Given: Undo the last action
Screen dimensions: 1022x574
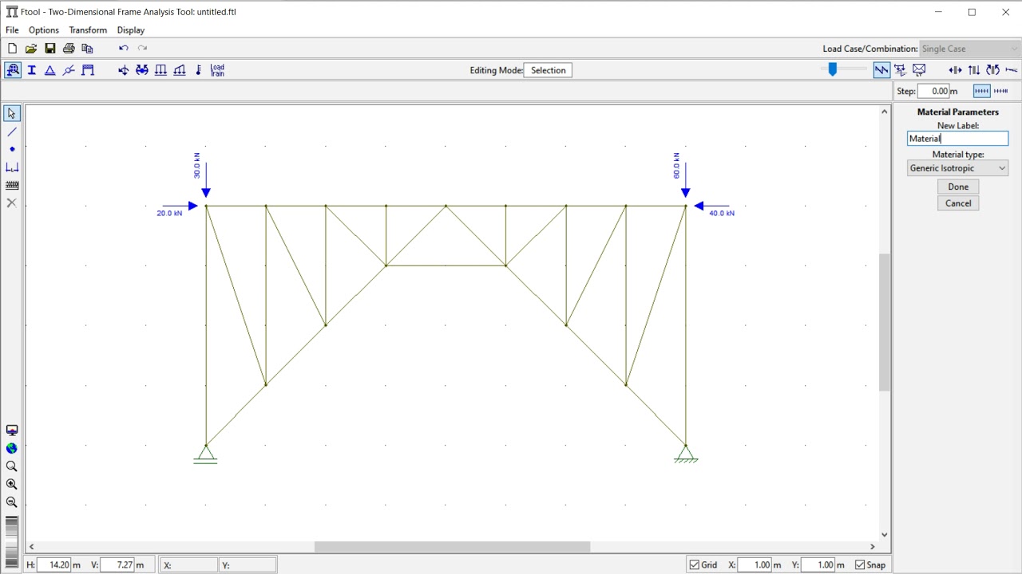Looking at the screenshot, I should pos(123,49).
